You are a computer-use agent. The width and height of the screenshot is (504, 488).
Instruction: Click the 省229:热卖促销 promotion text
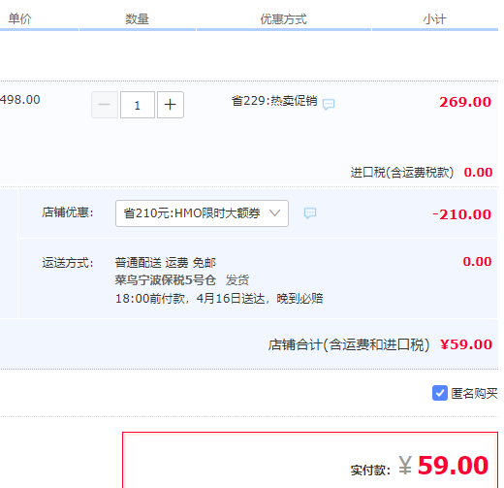tap(274, 101)
